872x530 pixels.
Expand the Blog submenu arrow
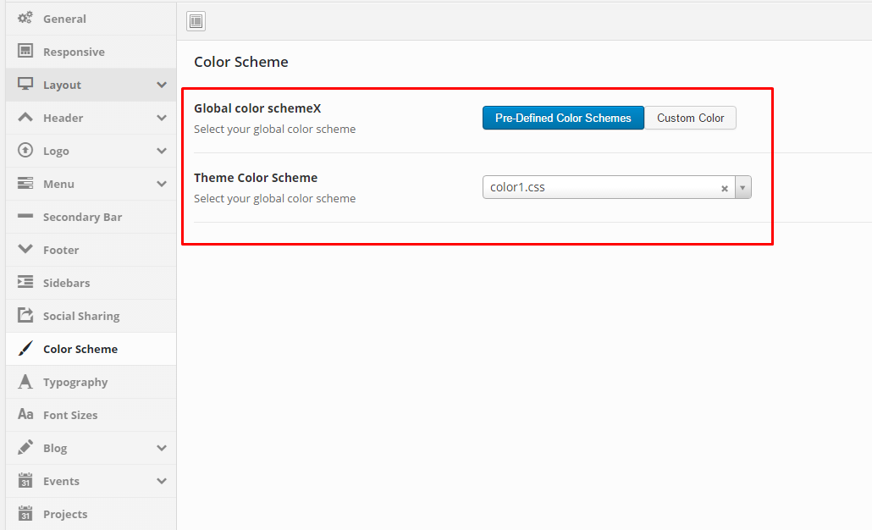[161, 448]
